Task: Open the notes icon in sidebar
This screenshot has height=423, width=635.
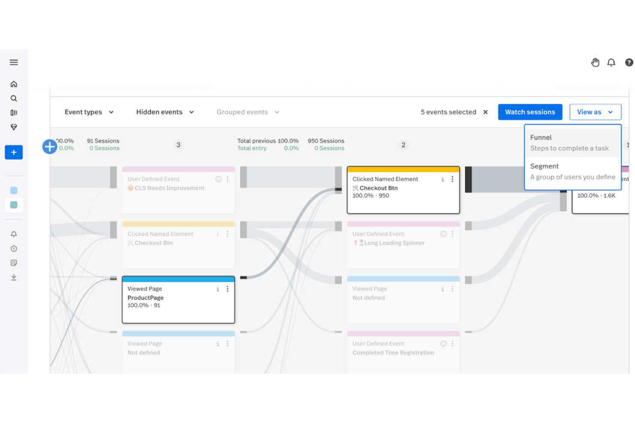Action: tap(14, 263)
